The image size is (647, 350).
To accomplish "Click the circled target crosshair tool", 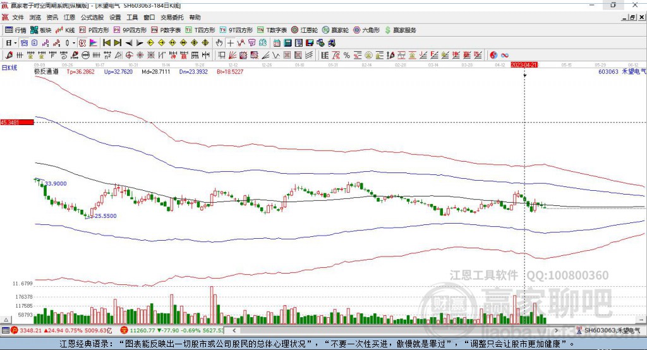I will click(129, 55).
